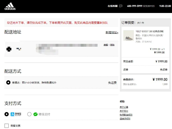Click the red order-pending warning message
Viewport: 172px width, 129px height.
(58, 23)
